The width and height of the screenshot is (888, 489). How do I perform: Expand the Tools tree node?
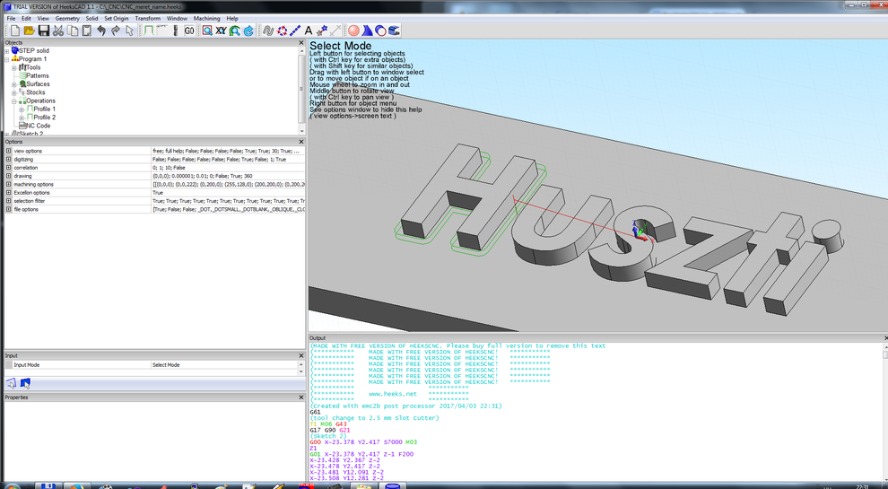point(14,67)
